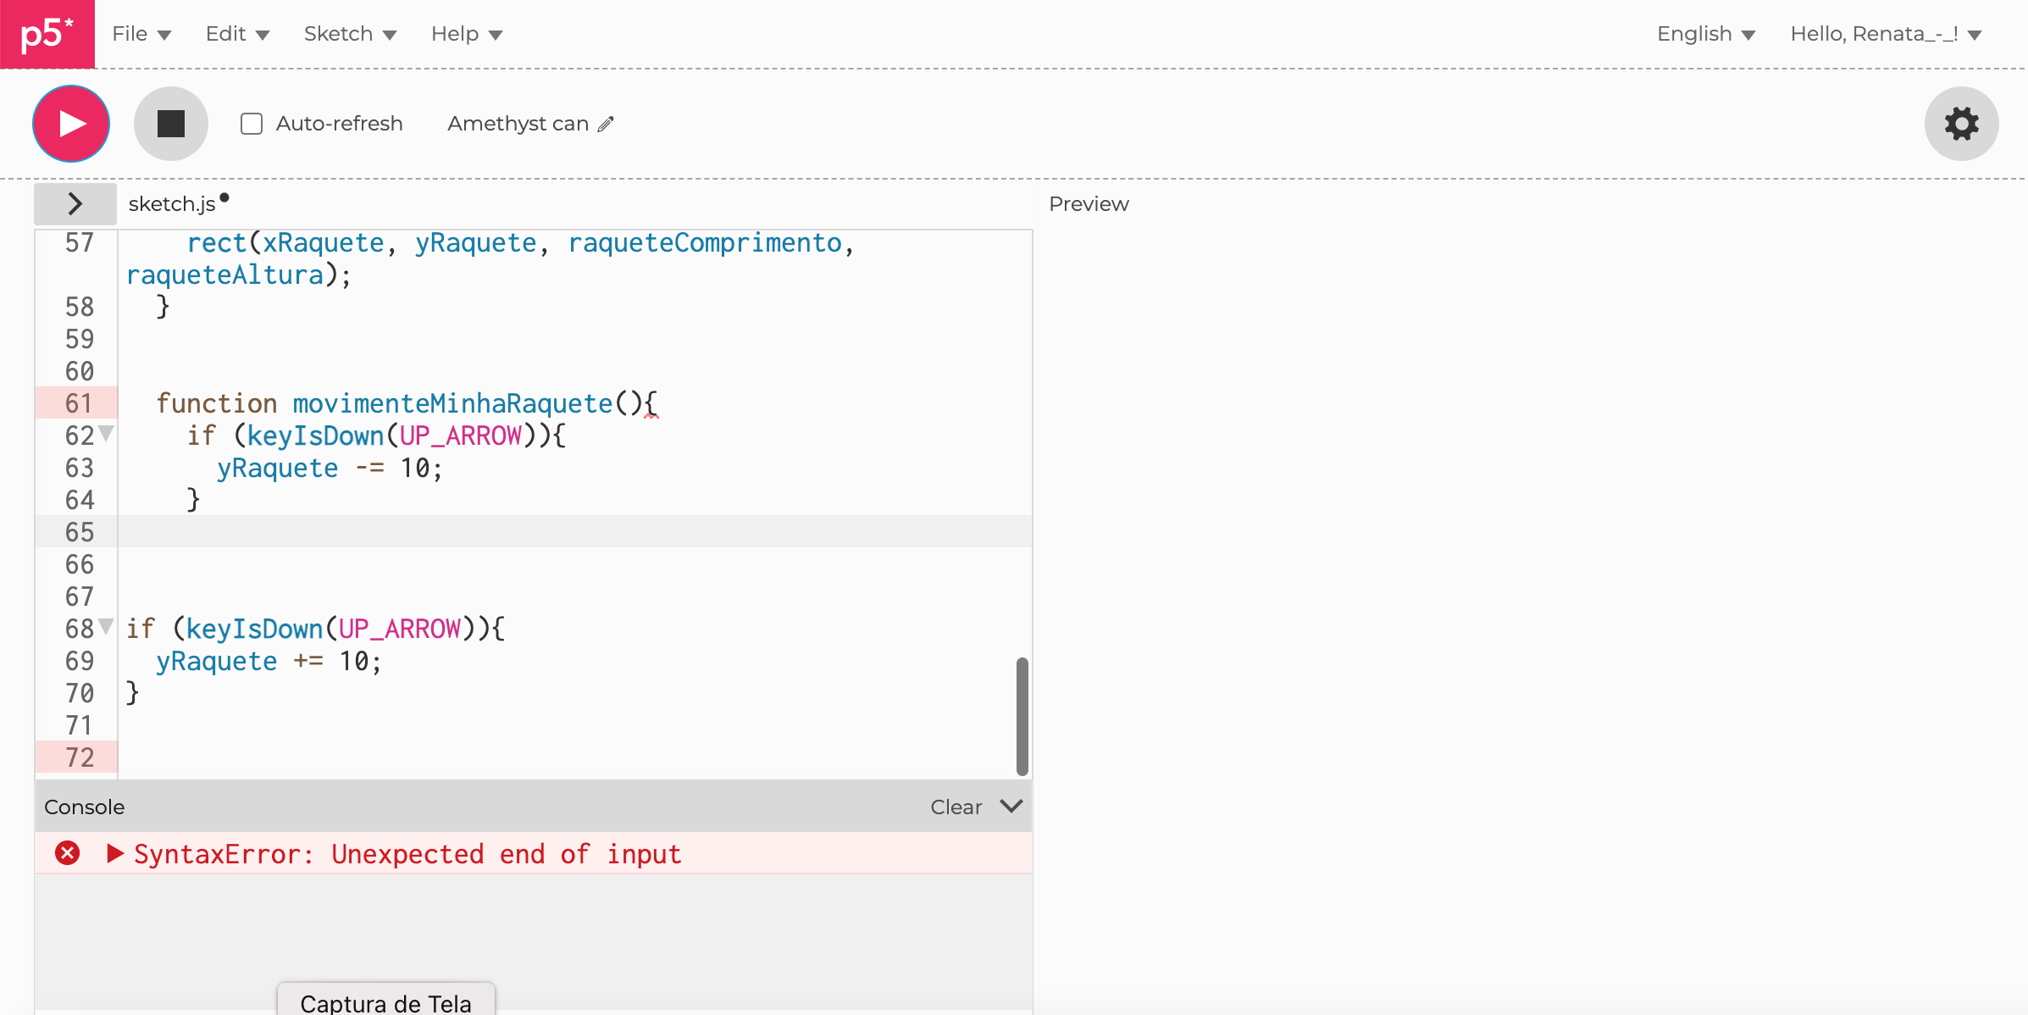Collapse the code fold at line 62
The height and width of the screenshot is (1015, 2028).
[106, 434]
